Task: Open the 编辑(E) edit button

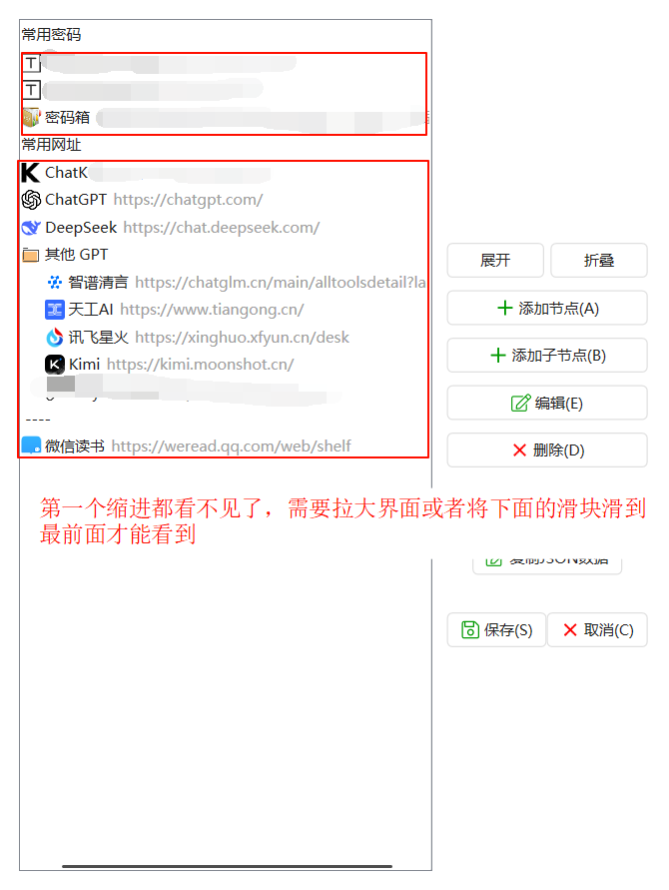Action: (547, 403)
